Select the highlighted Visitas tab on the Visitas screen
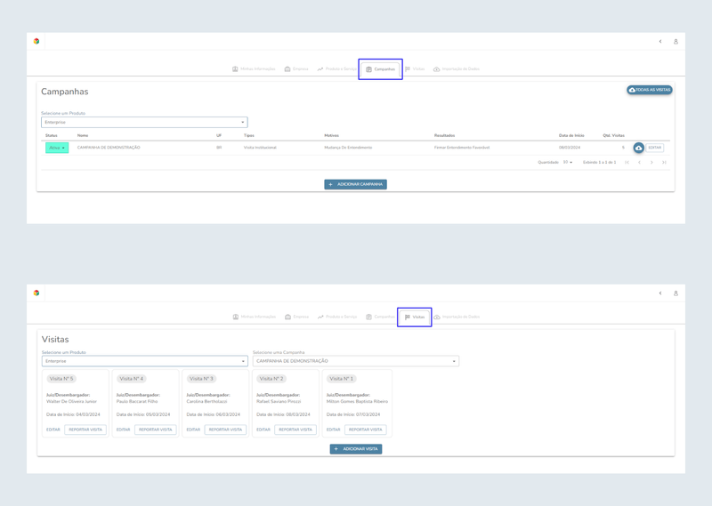This screenshot has height=506, width=712. click(x=415, y=317)
